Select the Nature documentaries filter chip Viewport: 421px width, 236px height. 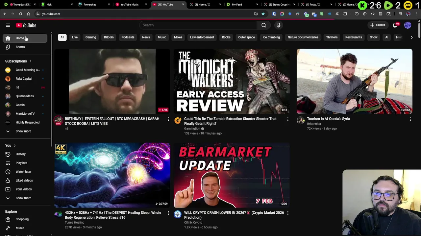click(303, 37)
